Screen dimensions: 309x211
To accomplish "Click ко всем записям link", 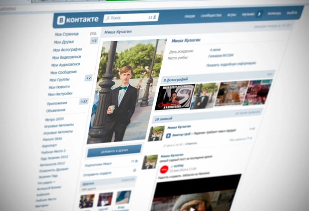I will pyautogui.click(x=248, y=113).
